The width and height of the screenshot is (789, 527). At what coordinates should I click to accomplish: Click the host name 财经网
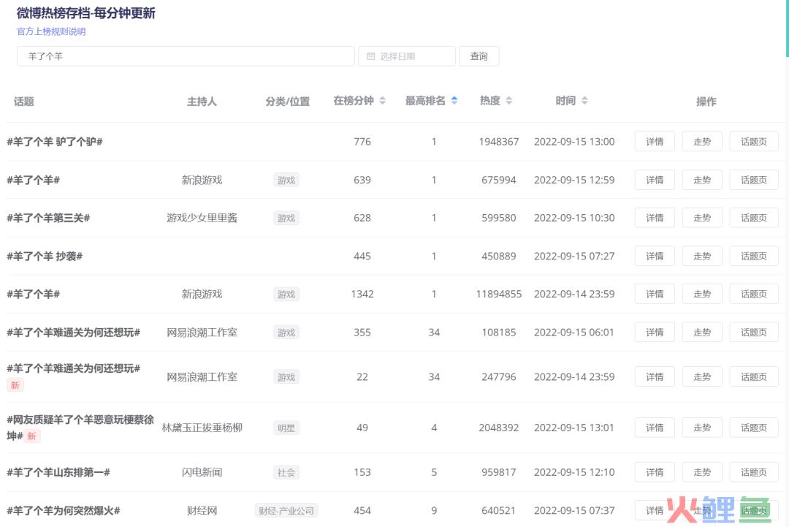(x=202, y=510)
